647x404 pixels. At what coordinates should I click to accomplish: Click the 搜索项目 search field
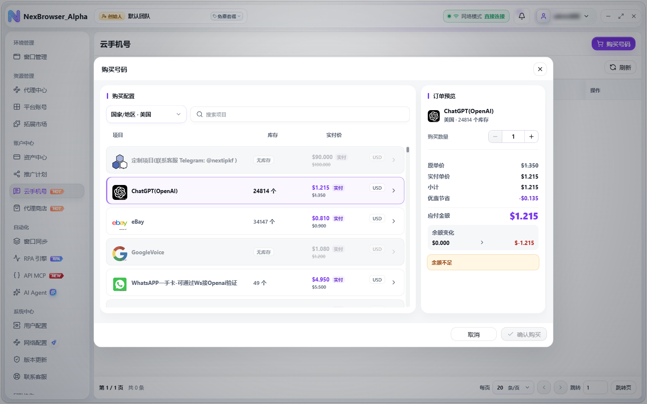300,114
